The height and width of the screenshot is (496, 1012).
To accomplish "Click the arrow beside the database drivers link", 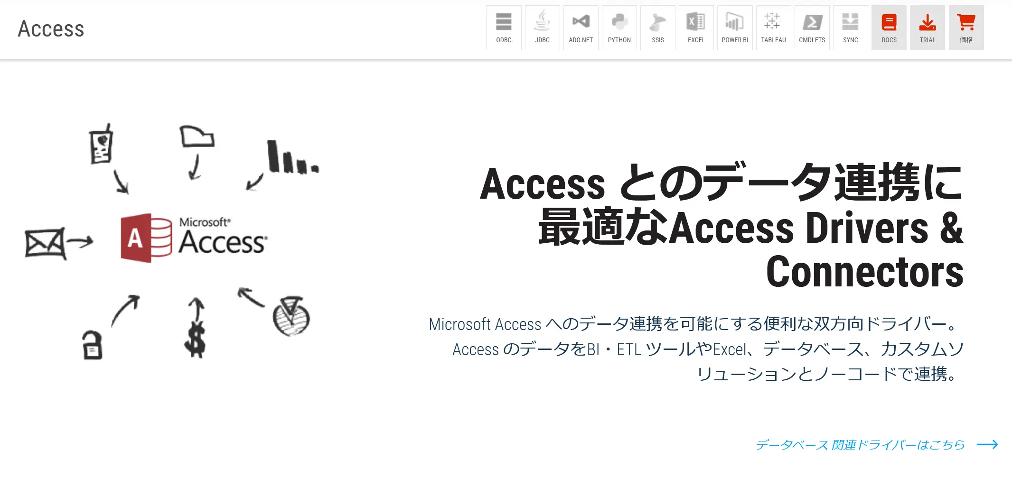I will click(x=987, y=444).
